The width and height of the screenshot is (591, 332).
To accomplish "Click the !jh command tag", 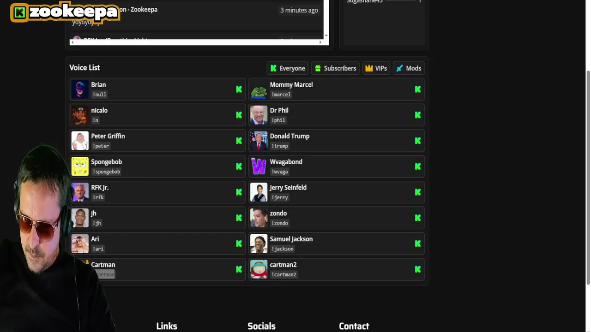I will (96, 223).
